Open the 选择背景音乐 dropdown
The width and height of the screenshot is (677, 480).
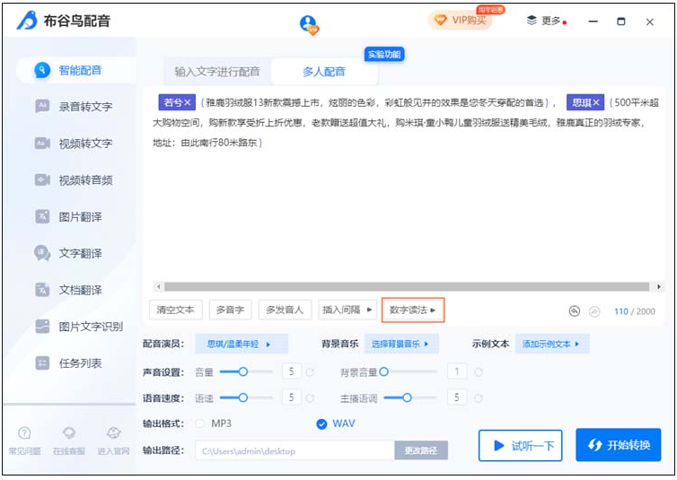pyautogui.click(x=400, y=344)
